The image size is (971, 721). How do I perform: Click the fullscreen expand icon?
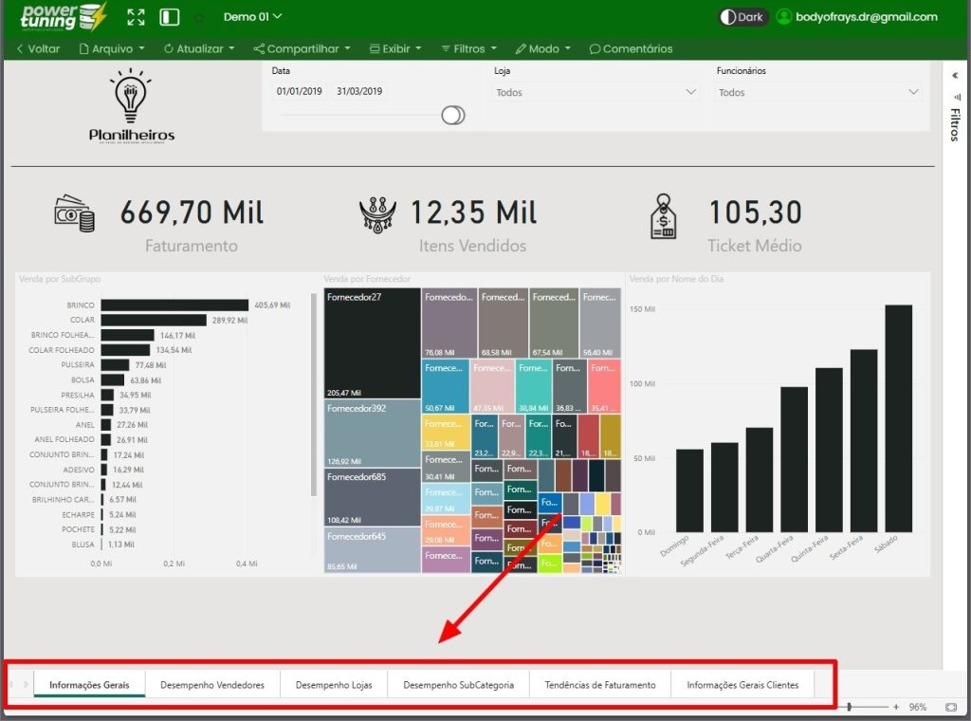(137, 17)
